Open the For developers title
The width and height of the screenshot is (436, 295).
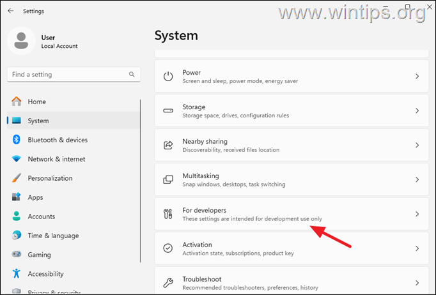[205, 210]
